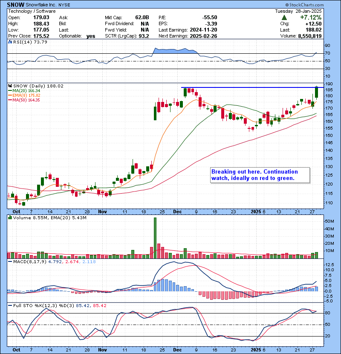Click the Mkt Cap 62.0B value

pyautogui.click(x=142, y=17)
